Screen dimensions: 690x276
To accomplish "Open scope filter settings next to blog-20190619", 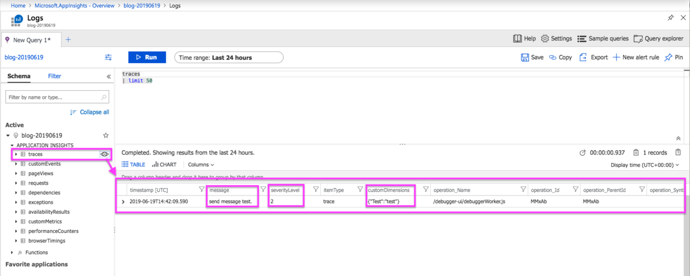I will [x=108, y=57].
